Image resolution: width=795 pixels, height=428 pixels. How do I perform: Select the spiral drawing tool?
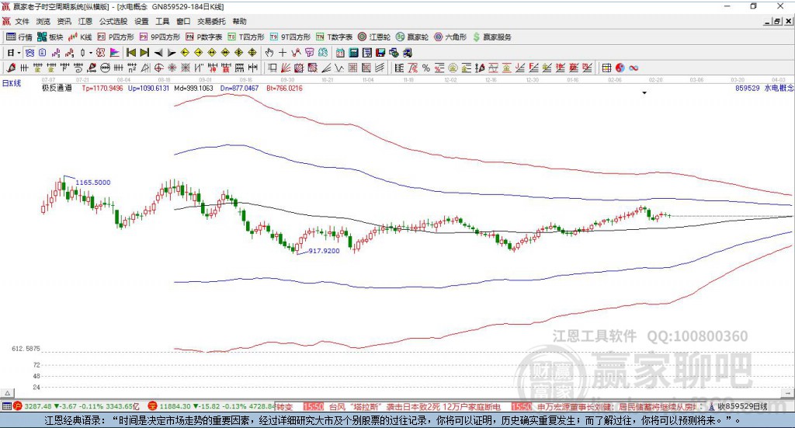coord(78,68)
